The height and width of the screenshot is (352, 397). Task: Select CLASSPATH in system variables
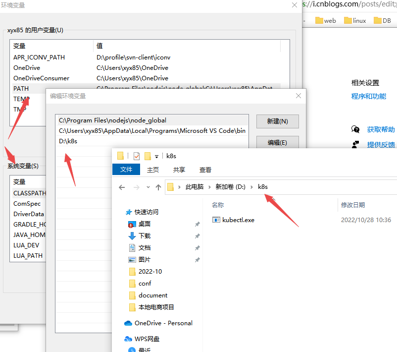pyautogui.click(x=29, y=193)
